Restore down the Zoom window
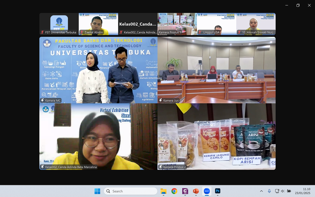 coord(298,5)
